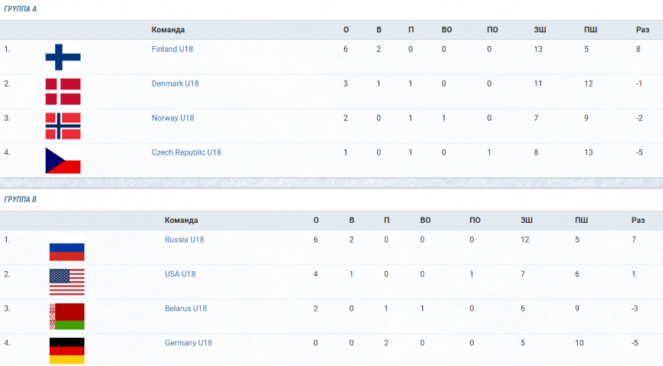This screenshot has width=663, height=366.
Task: Open the Germany U18 team link
Action: pos(188,343)
